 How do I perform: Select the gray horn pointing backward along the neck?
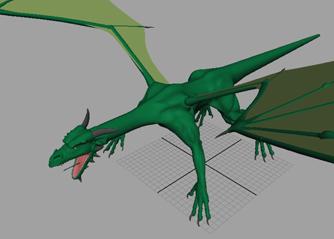104,132
